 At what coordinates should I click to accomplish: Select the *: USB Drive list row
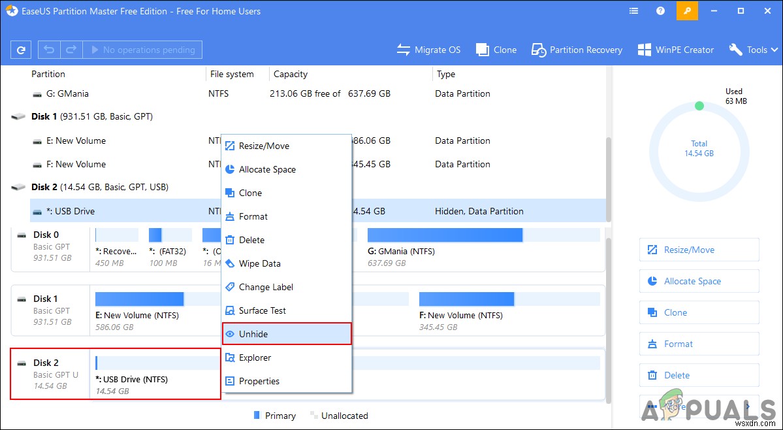tap(317, 211)
